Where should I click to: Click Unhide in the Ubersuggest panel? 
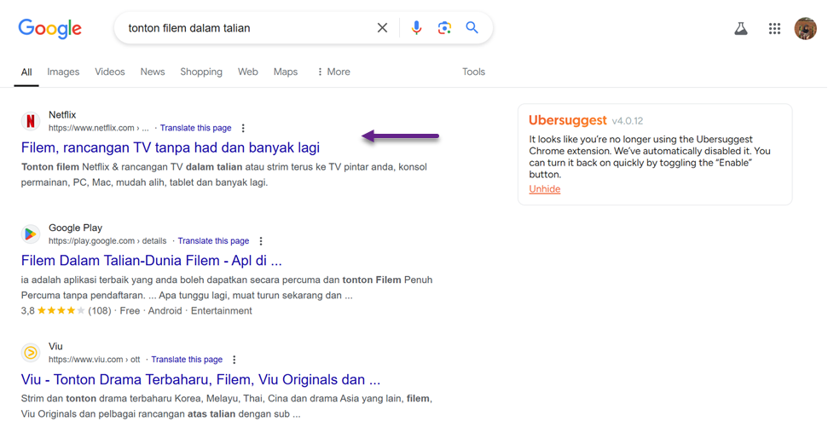tap(545, 189)
